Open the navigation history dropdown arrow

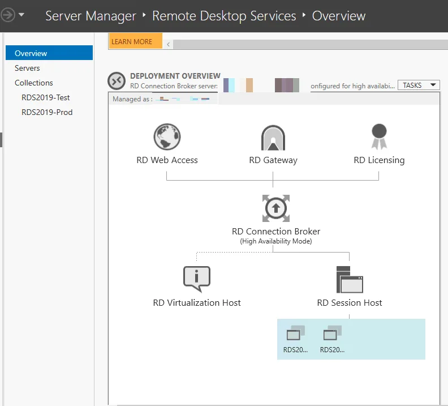(x=21, y=15)
